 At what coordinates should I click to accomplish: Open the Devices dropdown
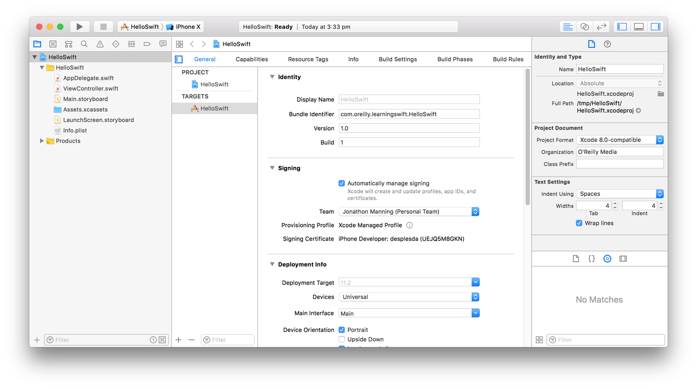[409, 297]
